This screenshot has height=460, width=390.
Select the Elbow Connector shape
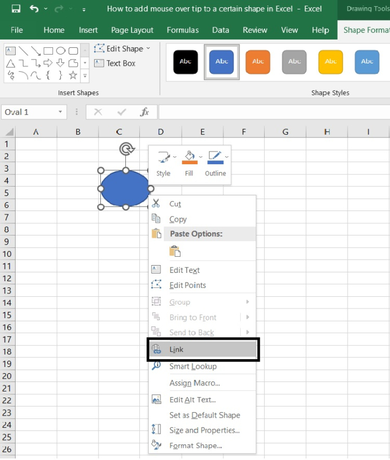point(23,63)
